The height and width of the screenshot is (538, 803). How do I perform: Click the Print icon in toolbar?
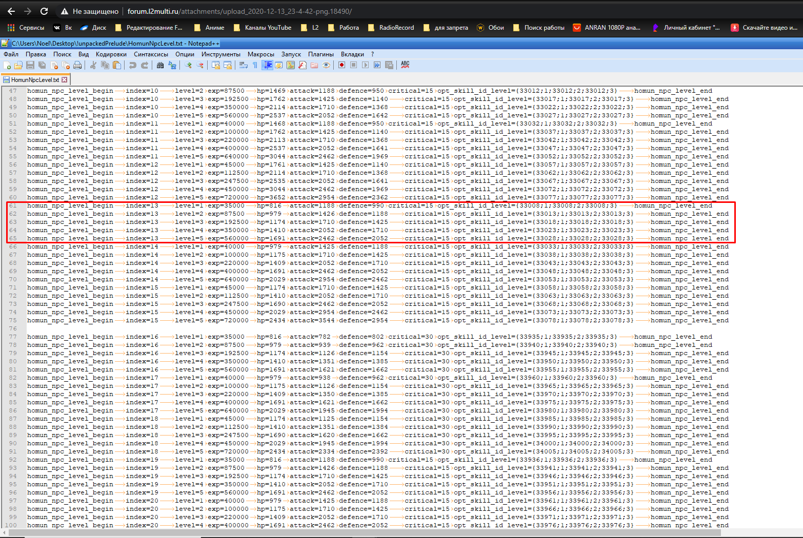(77, 65)
